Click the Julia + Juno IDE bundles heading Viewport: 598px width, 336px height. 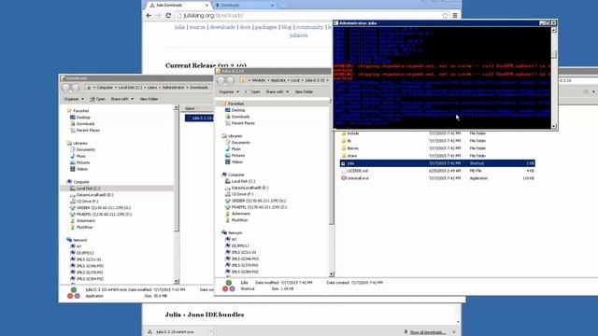tap(205, 315)
